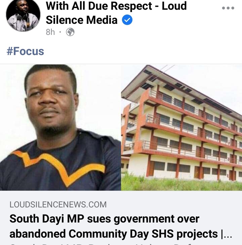The image size is (242, 245).
Task: Open the #Focus hashtag
Action: click(x=25, y=51)
